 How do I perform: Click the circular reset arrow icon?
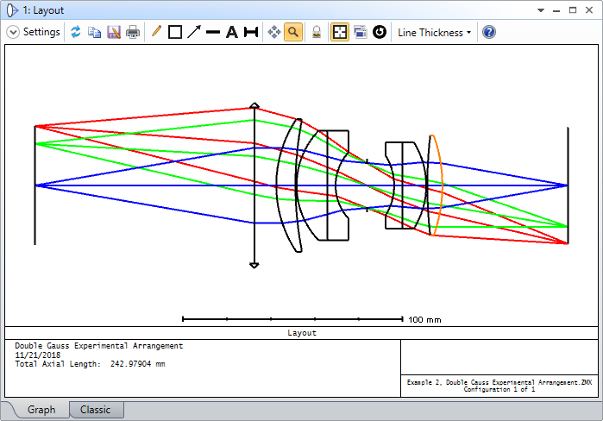pyautogui.click(x=380, y=32)
